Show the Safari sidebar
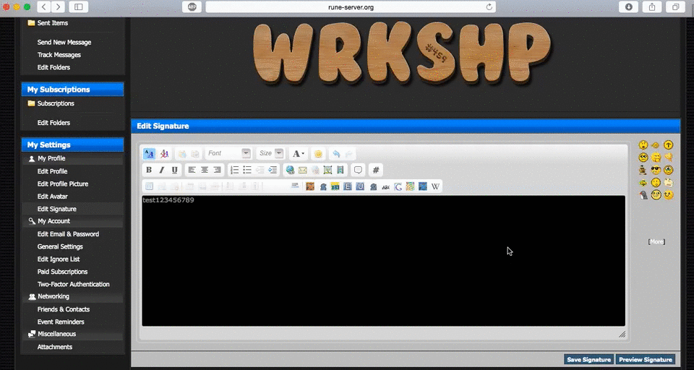The image size is (694, 370). [x=78, y=7]
